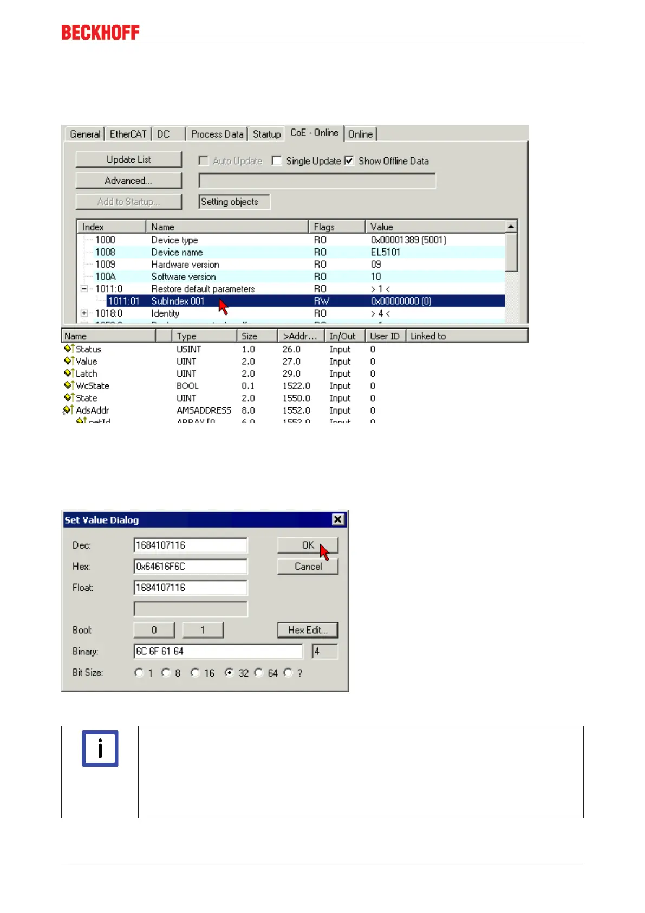Uncheck Show Offline Data checkbox

point(349,161)
